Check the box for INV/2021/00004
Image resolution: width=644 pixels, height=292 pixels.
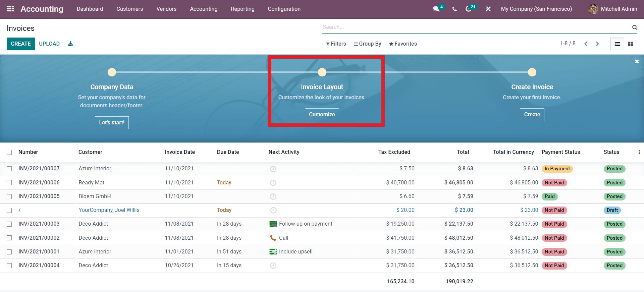(9, 266)
